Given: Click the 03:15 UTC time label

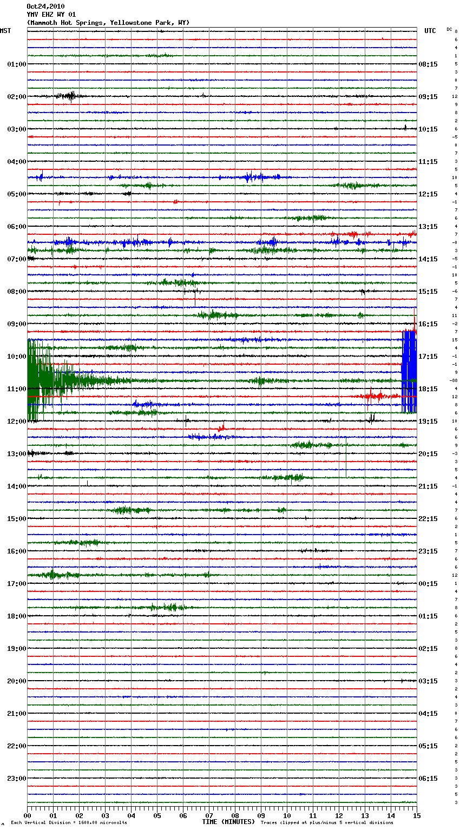Looking at the screenshot, I should tap(428, 681).
